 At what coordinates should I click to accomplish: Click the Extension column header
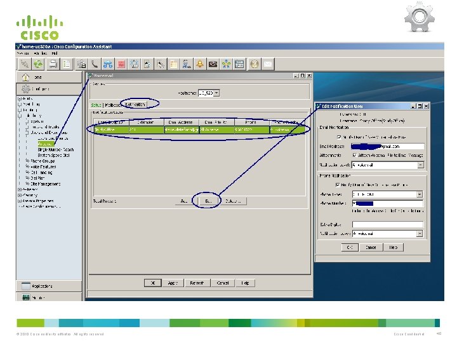pos(147,122)
